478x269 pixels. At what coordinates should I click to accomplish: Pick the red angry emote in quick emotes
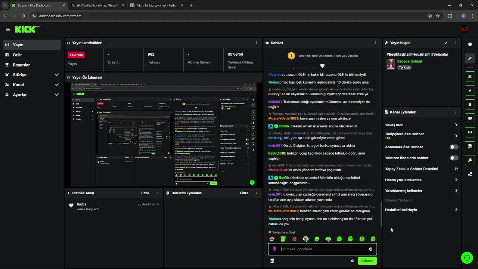(x=294, y=239)
